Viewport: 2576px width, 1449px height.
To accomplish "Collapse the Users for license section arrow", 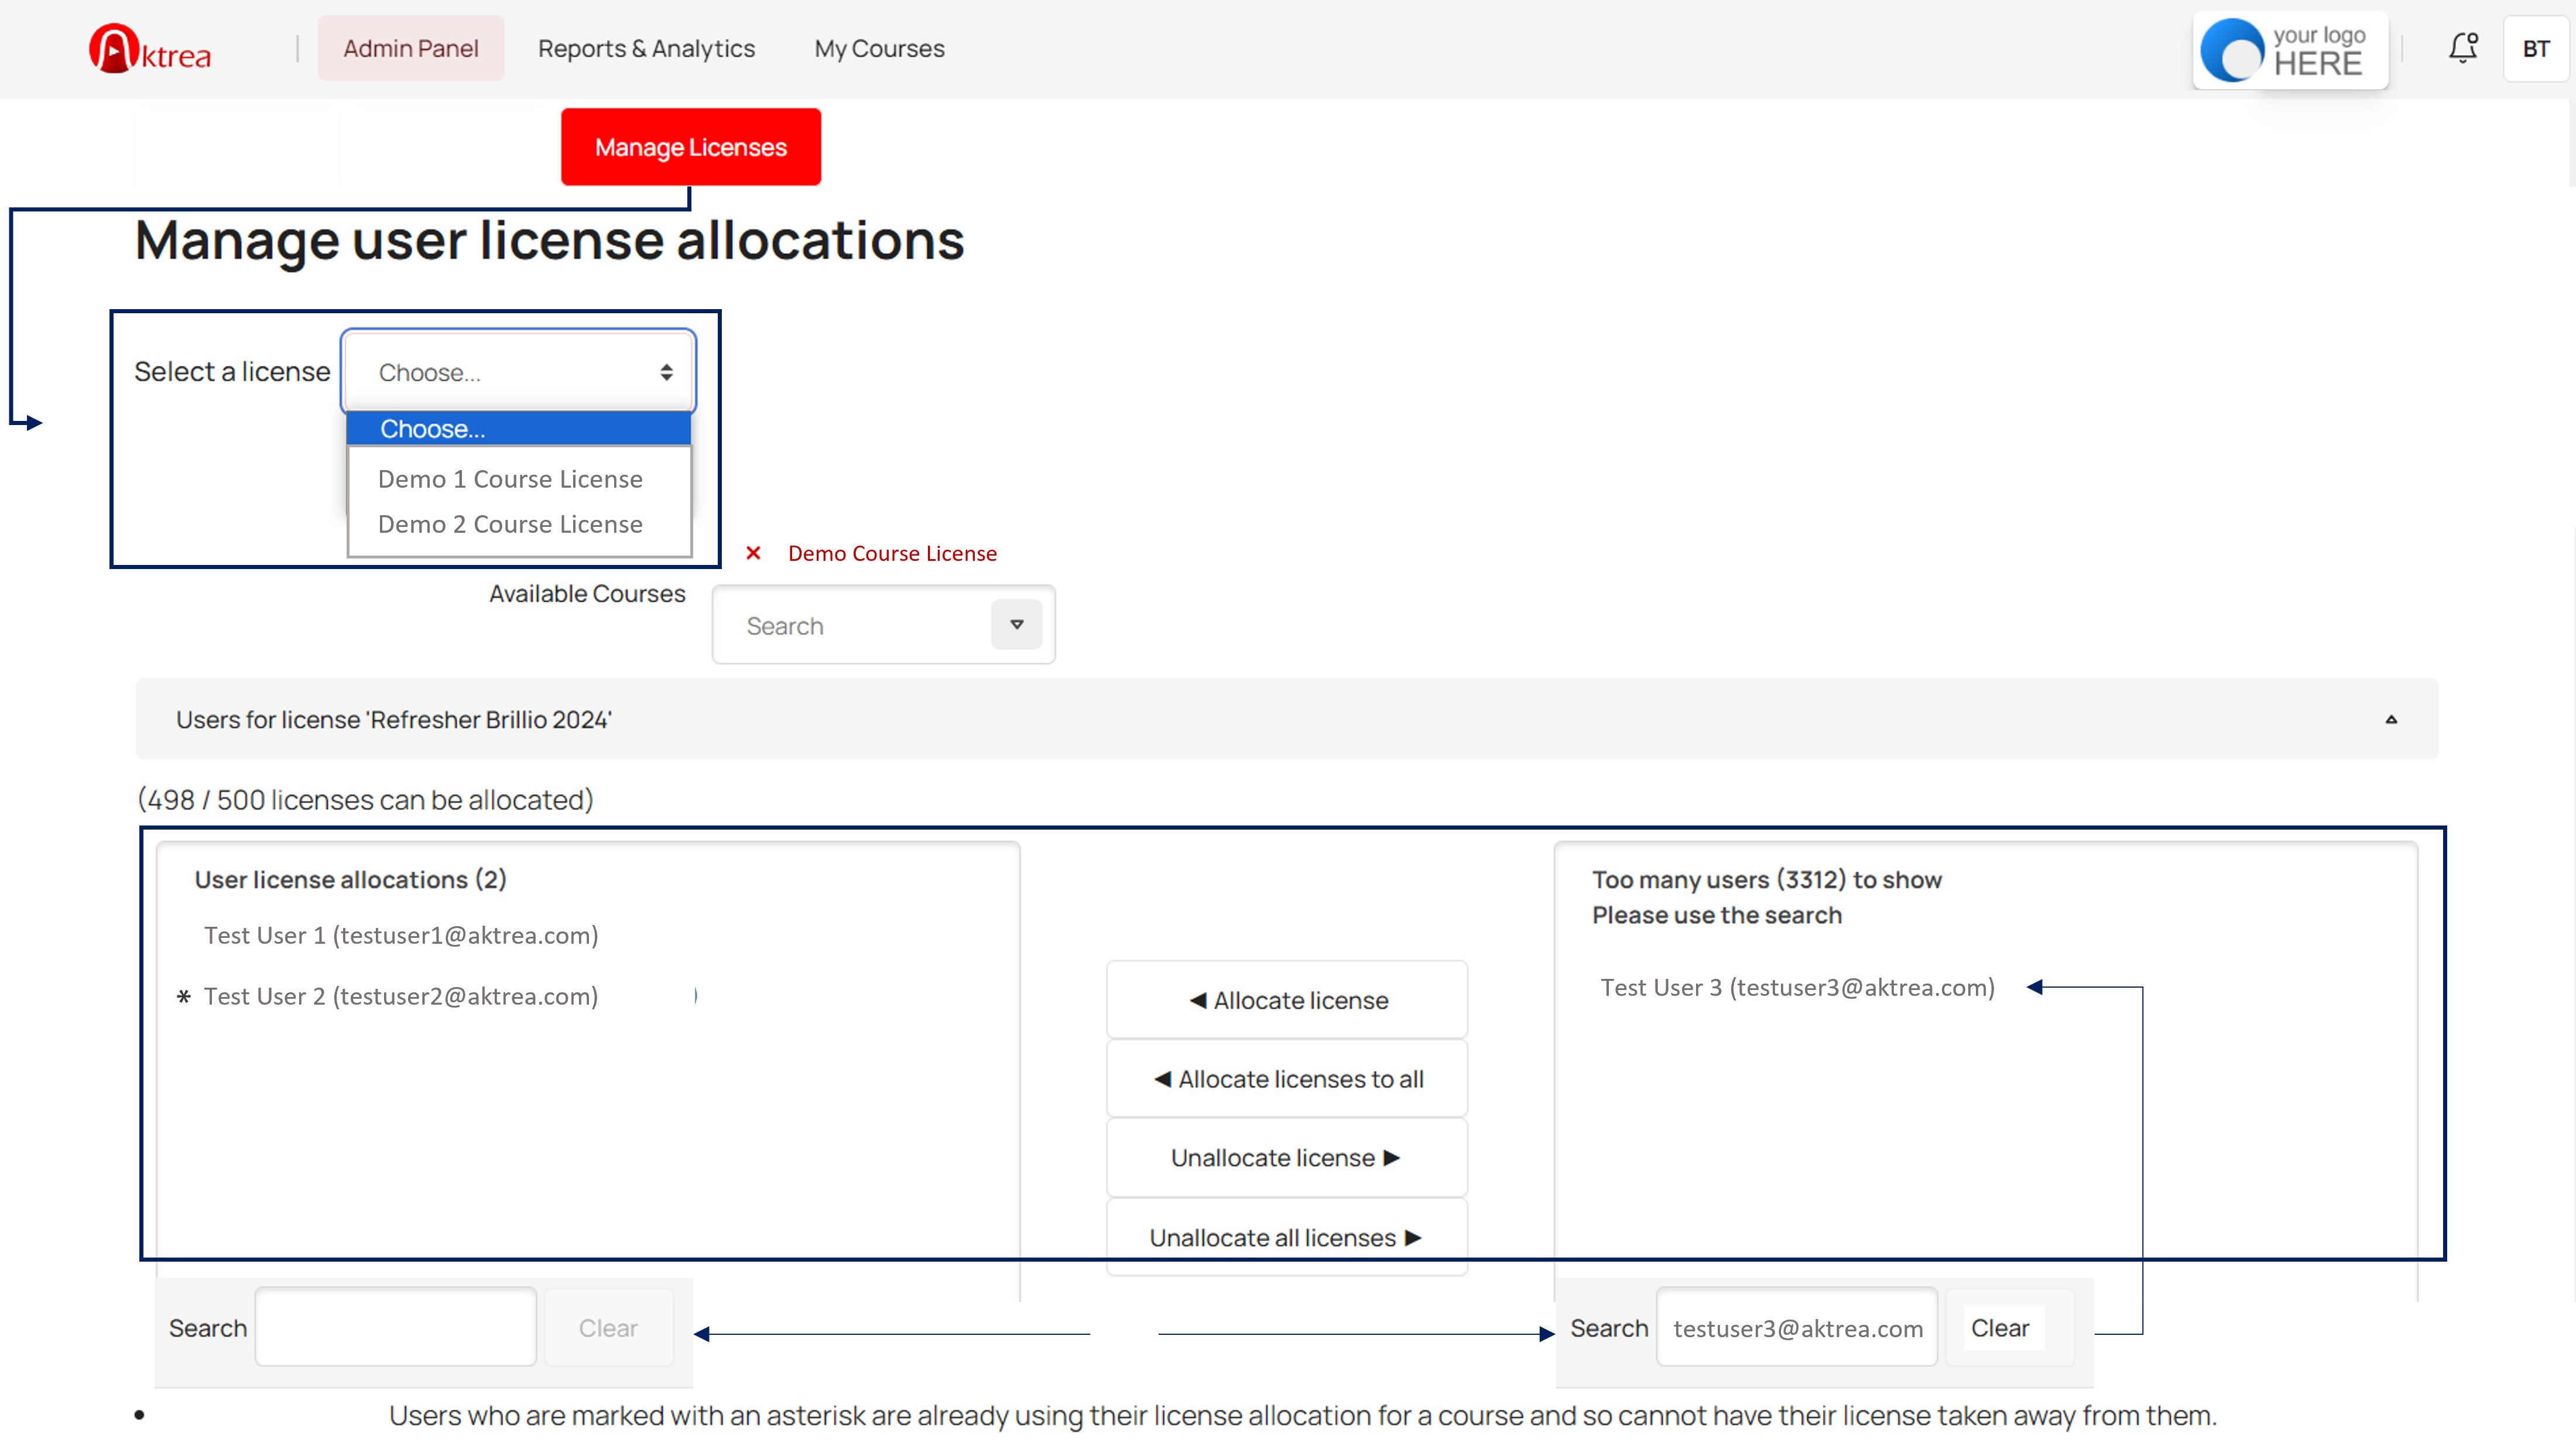I will pos(2391,719).
